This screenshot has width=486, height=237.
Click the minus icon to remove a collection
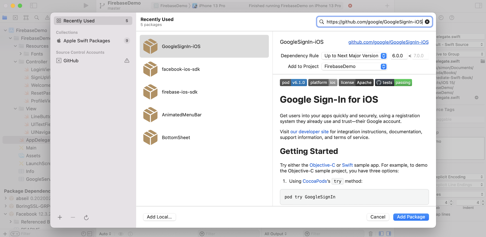pos(73,217)
